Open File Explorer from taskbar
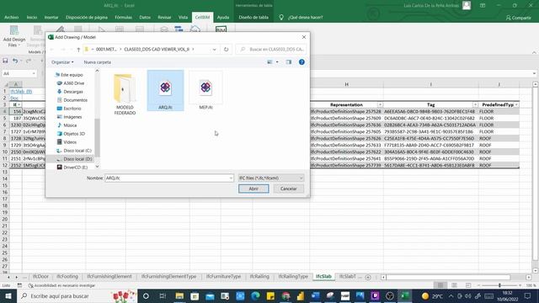This screenshot has width=539, height=303. (x=179, y=295)
